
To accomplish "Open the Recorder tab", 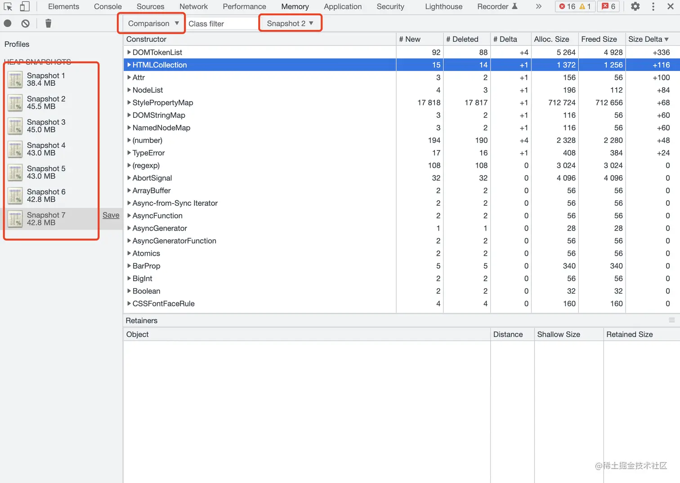I will pyautogui.click(x=497, y=7).
